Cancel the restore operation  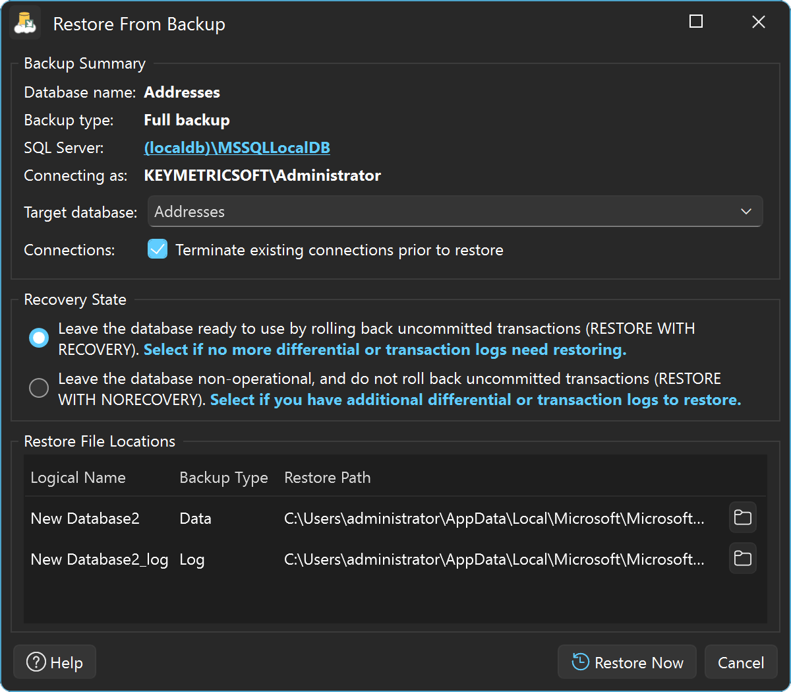point(741,662)
